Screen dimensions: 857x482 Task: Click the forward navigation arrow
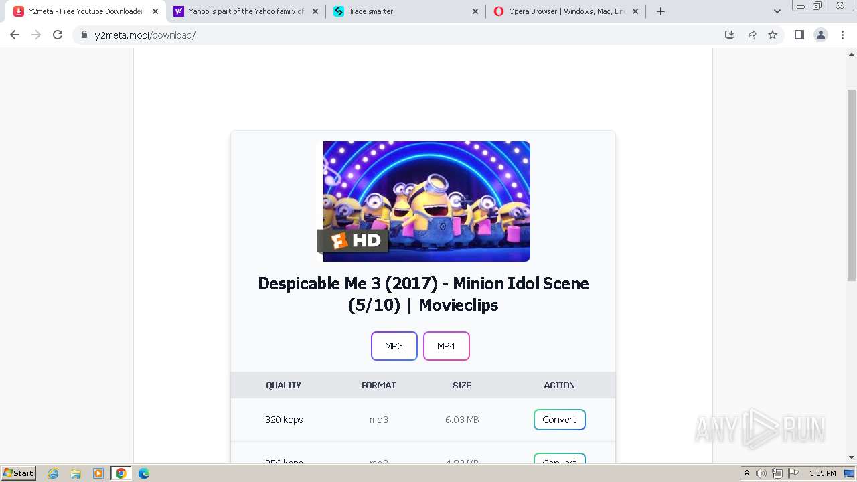point(36,35)
